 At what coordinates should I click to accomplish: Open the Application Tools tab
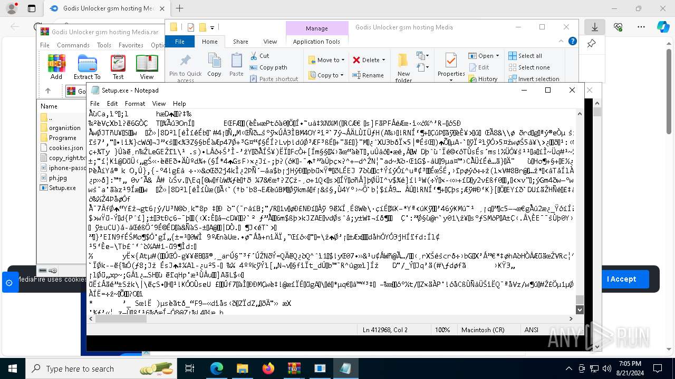[316, 42]
